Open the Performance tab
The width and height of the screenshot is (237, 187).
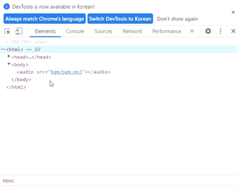[167, 31]
